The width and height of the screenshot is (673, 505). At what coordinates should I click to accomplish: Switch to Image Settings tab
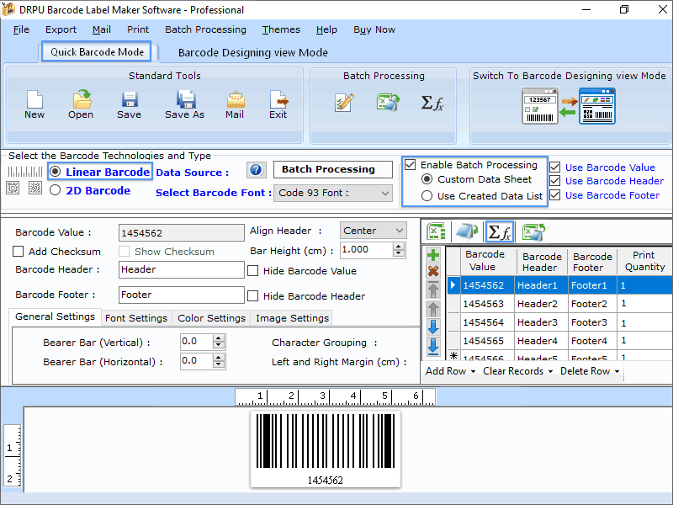tap(292, 318)
